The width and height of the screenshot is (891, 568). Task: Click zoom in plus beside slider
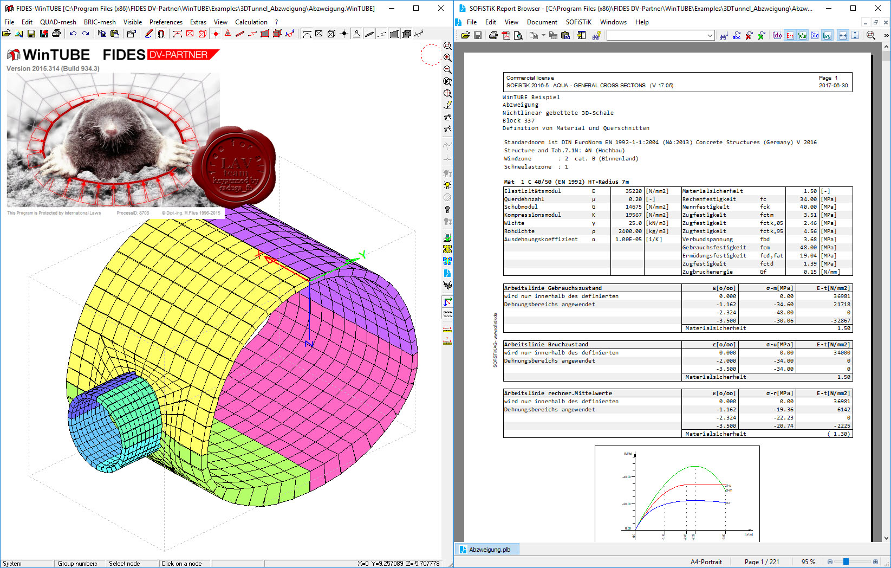coord(875,562)
